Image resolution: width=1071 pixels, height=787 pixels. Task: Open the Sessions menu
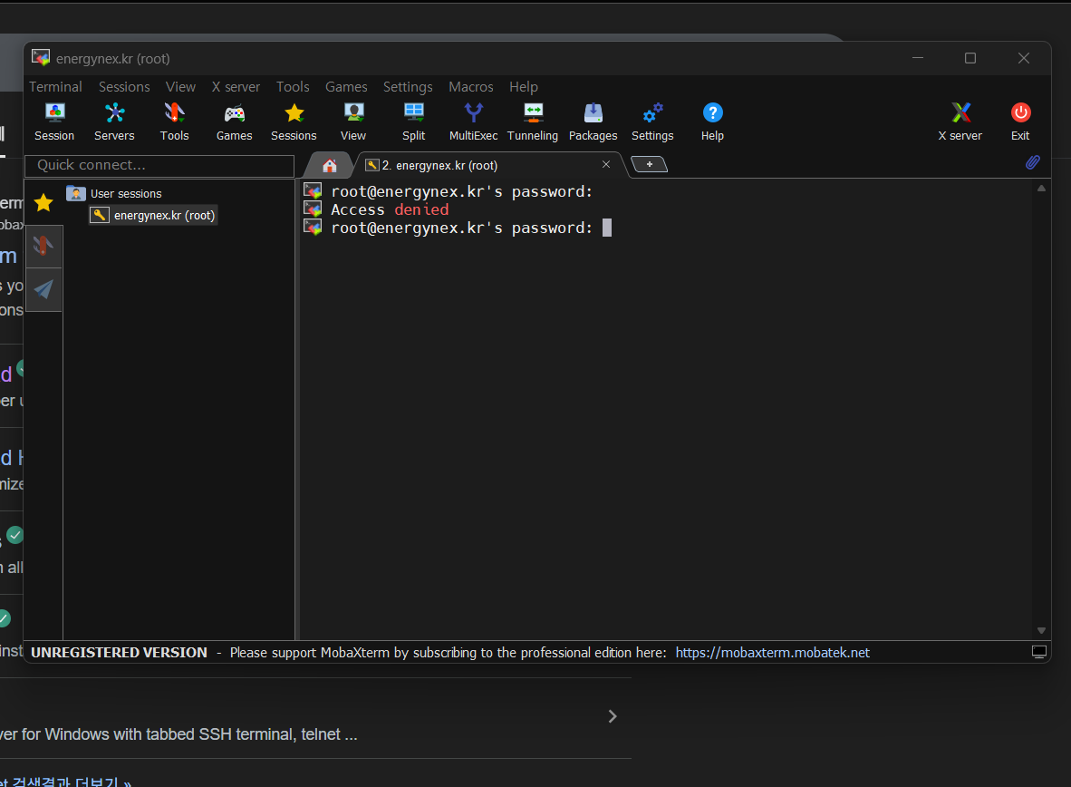(x=124, y=87)
